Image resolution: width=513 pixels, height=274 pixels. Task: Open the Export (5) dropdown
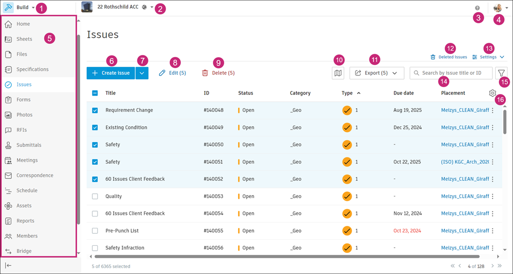[x=376, y=73]
